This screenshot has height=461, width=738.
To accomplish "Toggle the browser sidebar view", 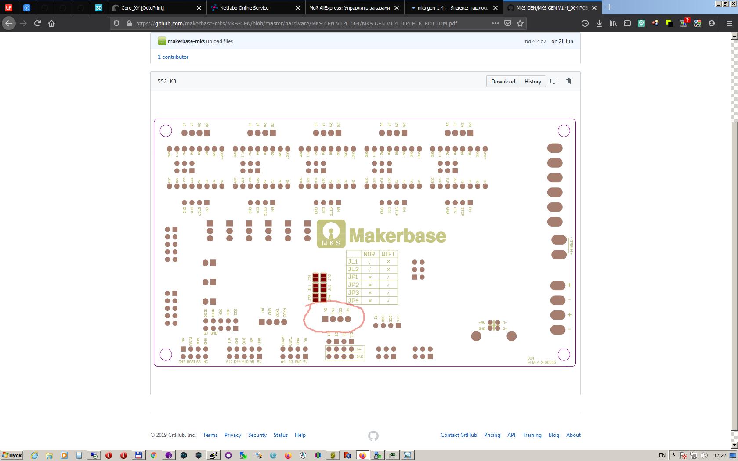I will [627, 23].
